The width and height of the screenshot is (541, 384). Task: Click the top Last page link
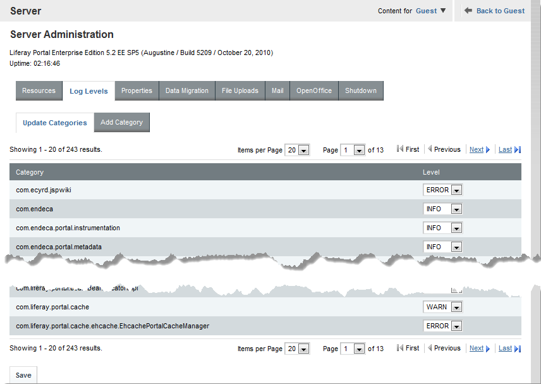pos(505,149)
